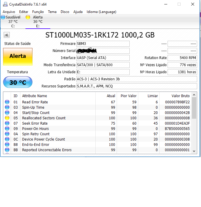Click the Nº Vezes Ligado field 776 vezes
201x207 pixels.
182,65
